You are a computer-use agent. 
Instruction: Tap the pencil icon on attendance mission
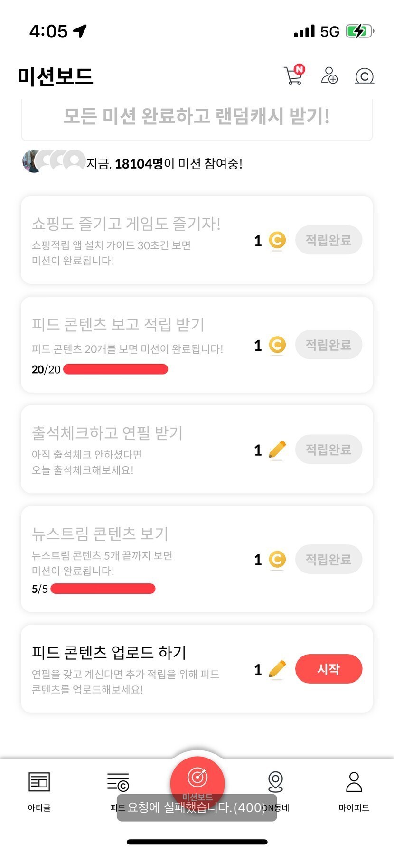tap(277, 450)
